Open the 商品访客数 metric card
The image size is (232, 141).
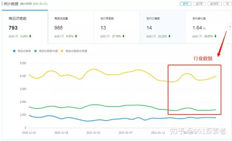click(25, 27)
